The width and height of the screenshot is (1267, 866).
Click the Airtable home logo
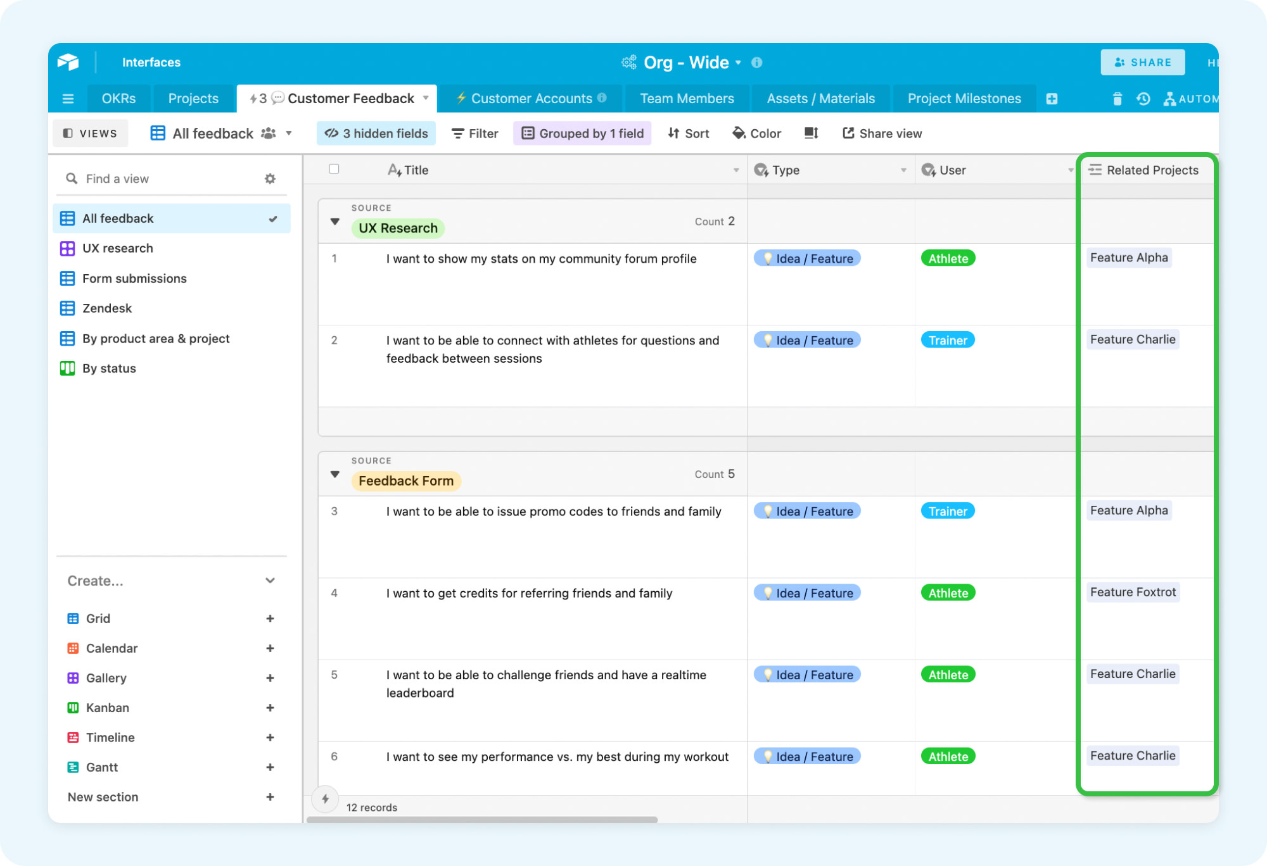coord(68,62)
